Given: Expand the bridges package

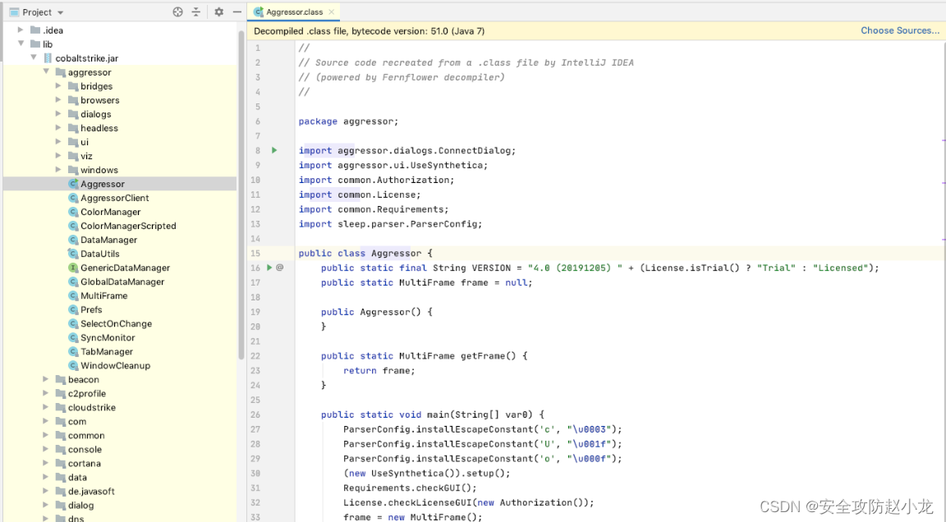Looking at the screenshot, I should 58,85.
